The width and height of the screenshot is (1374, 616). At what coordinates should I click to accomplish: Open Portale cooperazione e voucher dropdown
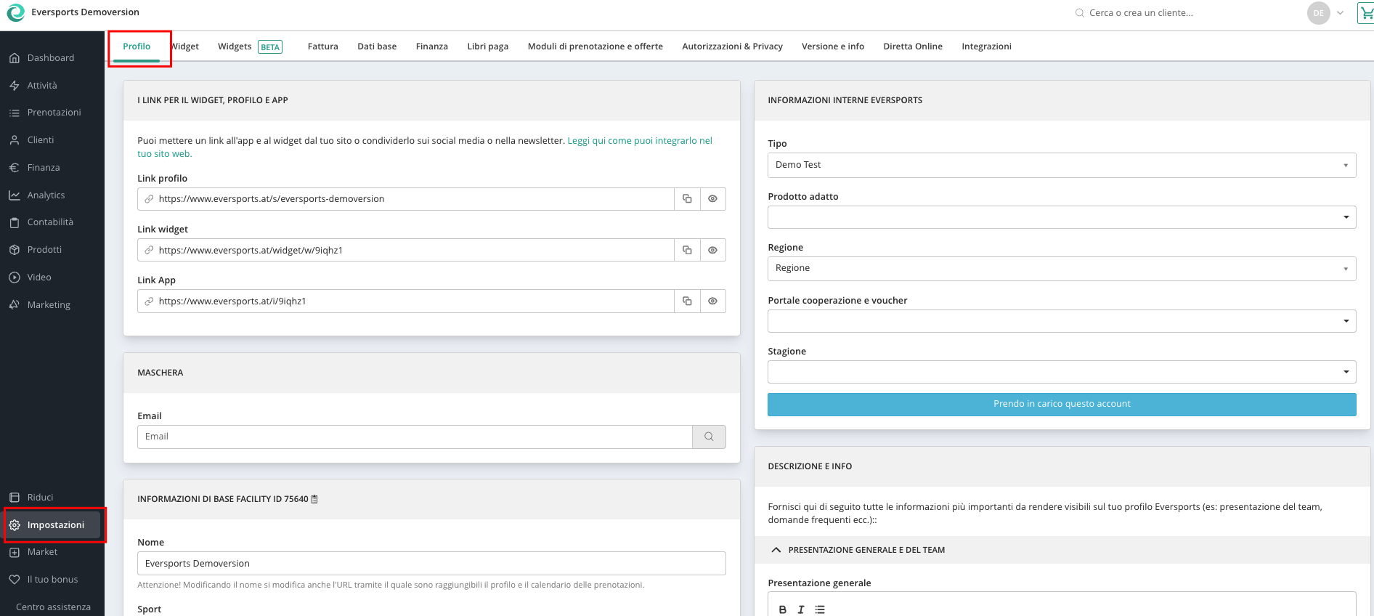click(x=1062, y=321)
